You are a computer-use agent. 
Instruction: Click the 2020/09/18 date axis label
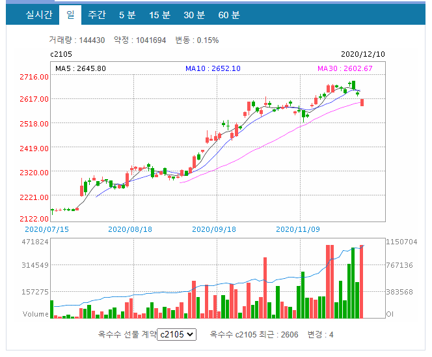click(214, 229)
